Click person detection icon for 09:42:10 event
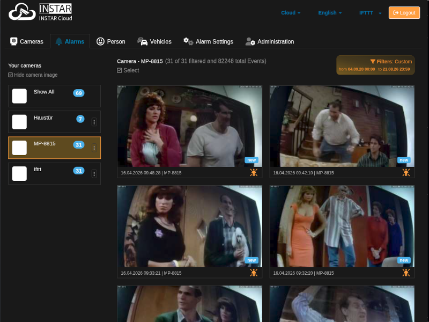The width and height of the screenshot is (429, 322). tap(406, 172)
